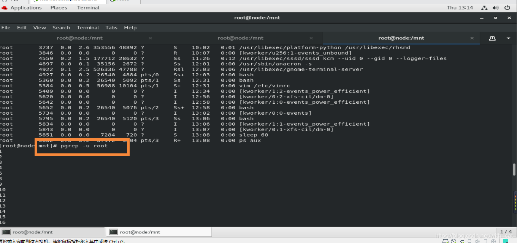This screenshot has width=517, height=243.
Task: Click '[kworker/0:2-xfs-cil/dm-0]' entry
Action: (286, 97)
